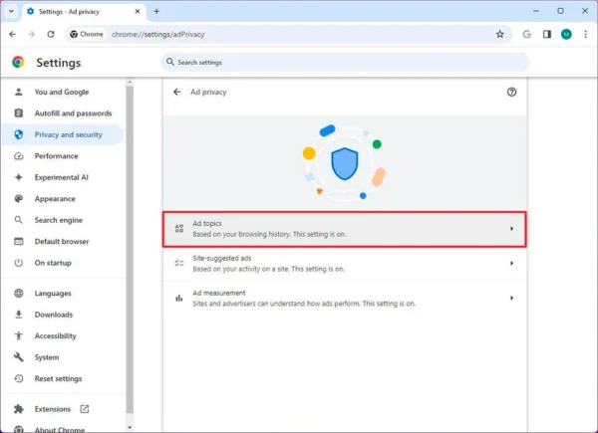Click the bar chart icon for Ad measurement
This screenshot has width=598, height=433.
click(178, 298)
